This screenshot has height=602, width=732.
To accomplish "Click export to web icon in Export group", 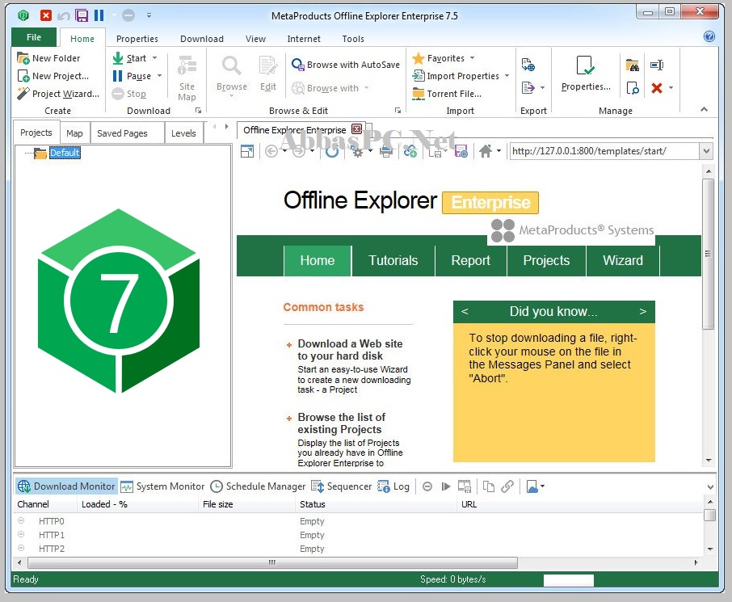I will [528, 65].
